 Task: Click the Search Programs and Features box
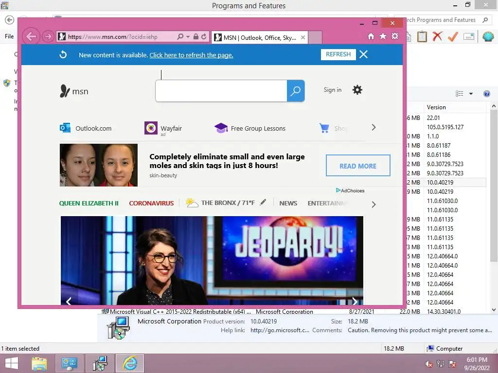point(443,20)
